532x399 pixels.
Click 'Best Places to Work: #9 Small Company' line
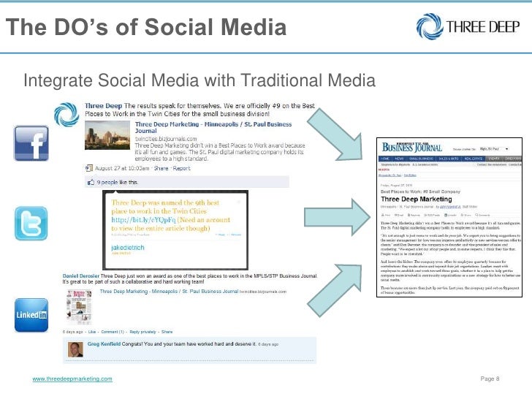pos(420,191)
